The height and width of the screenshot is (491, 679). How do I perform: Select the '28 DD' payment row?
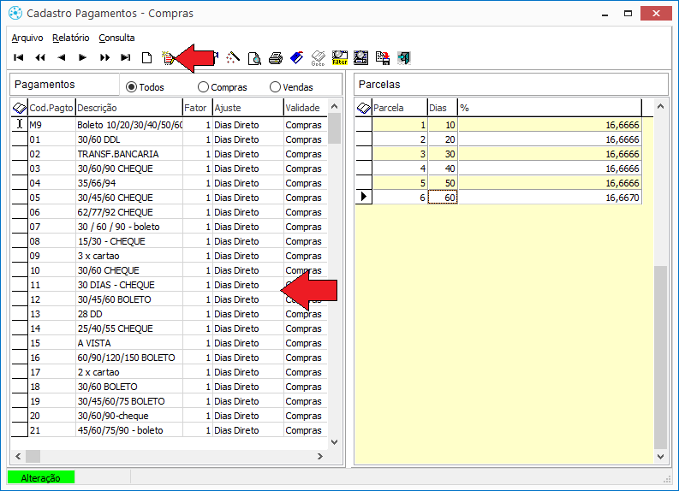169,314
